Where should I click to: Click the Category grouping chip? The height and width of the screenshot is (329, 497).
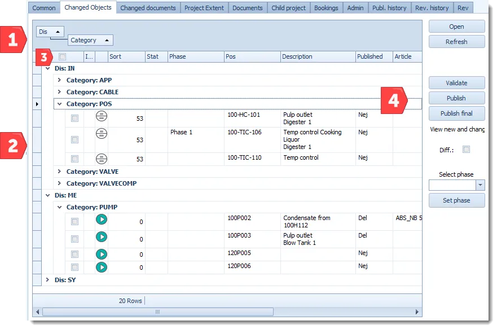tap(90, 40)
